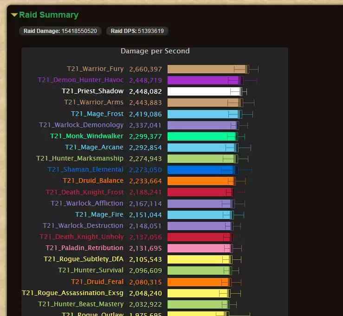Click the T21_Death_Knight_Unholy label

pos(82,237)
